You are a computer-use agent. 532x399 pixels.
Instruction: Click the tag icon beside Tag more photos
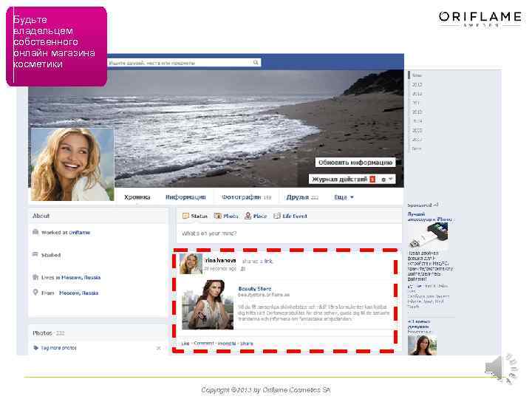point(35,348)
